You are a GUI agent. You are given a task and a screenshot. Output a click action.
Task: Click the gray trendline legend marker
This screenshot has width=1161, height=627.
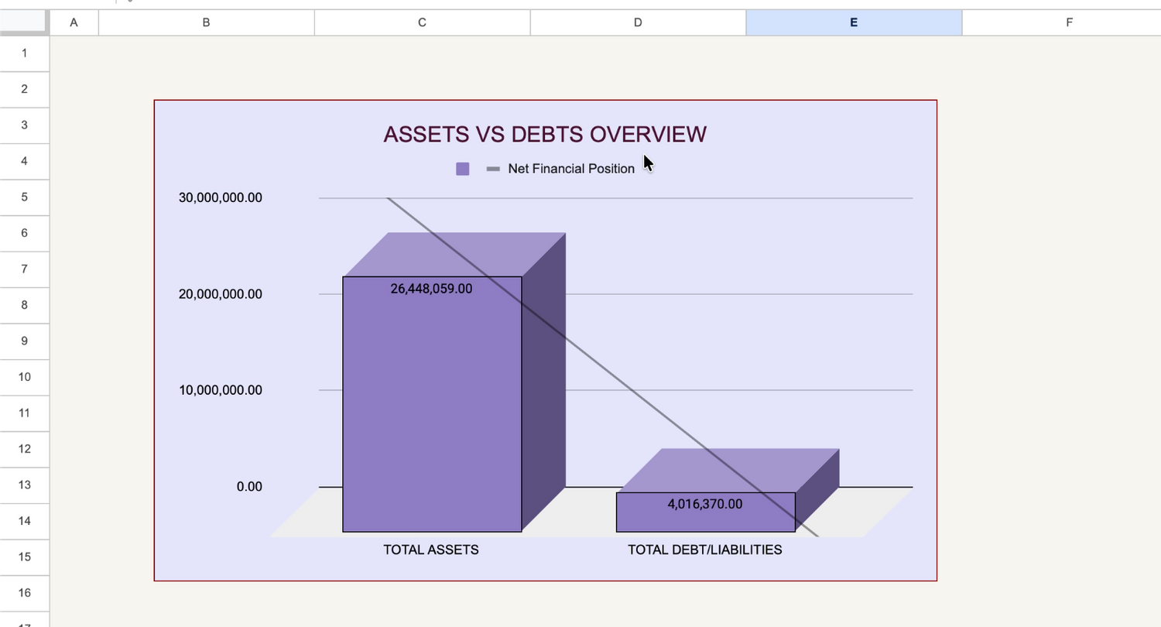point(493,169)
